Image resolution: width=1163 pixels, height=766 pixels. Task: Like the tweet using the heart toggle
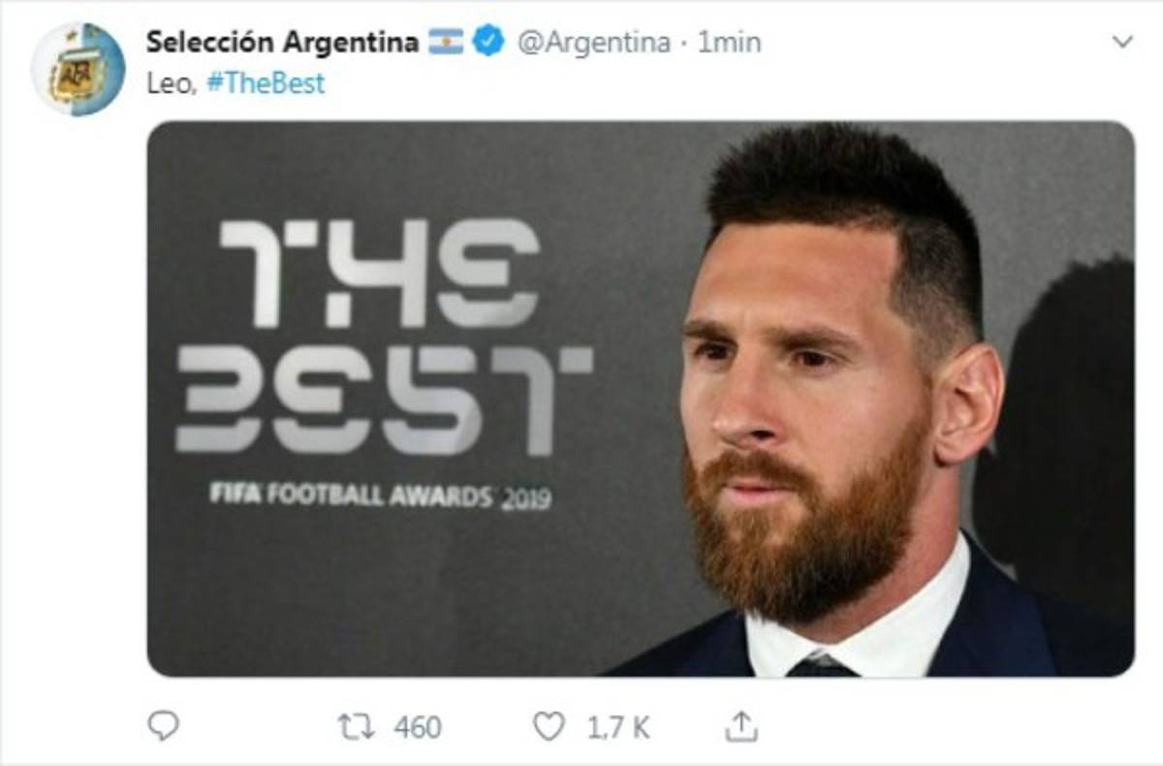(x=551, y=723)
